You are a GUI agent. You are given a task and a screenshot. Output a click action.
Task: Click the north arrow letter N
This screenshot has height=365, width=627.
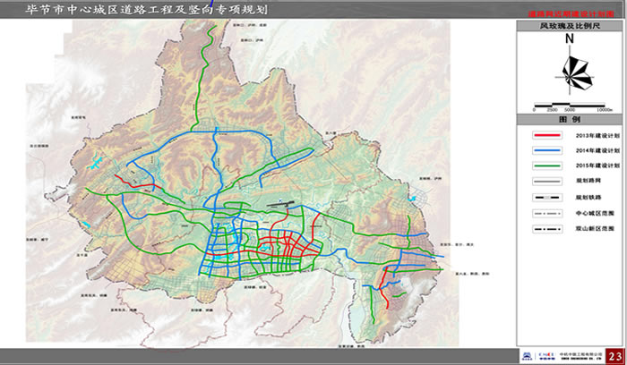[x=569, y=40]
